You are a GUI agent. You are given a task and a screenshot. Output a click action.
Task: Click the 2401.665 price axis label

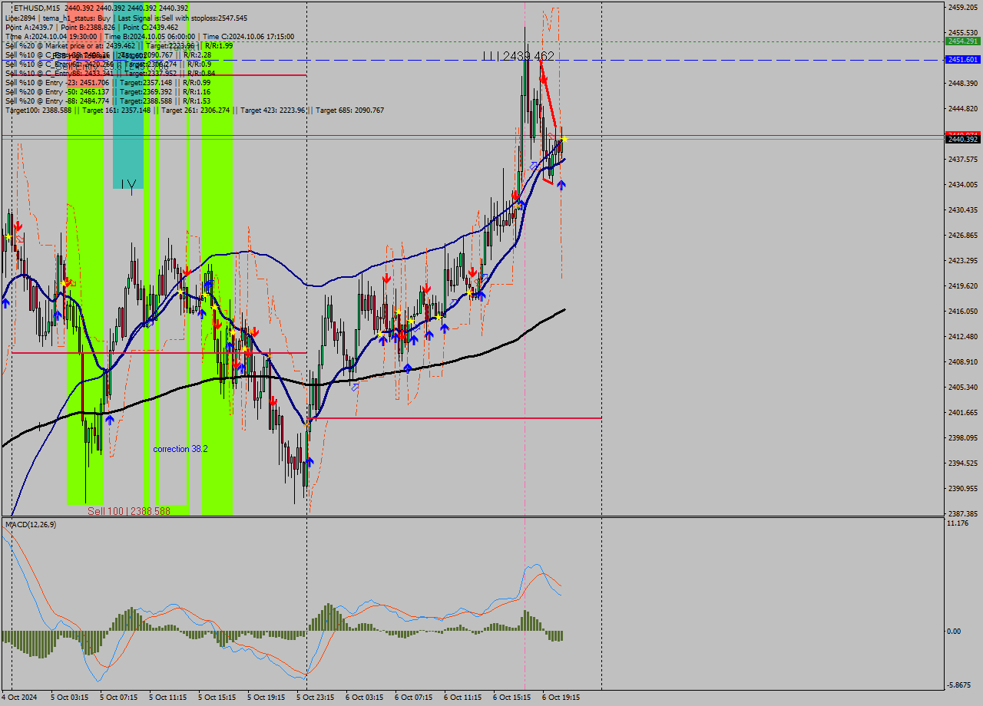[x=962, y=412]
